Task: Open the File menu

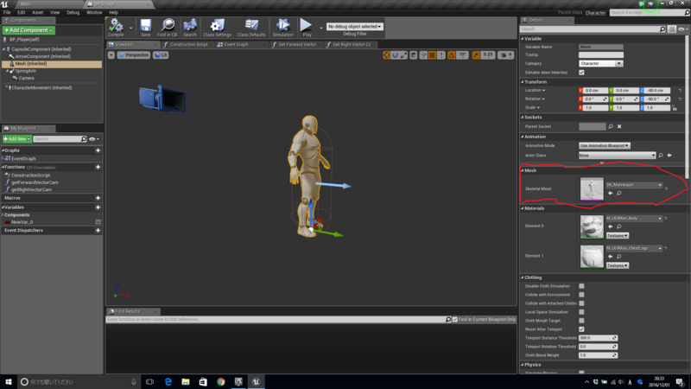Action: coord(7,12)
